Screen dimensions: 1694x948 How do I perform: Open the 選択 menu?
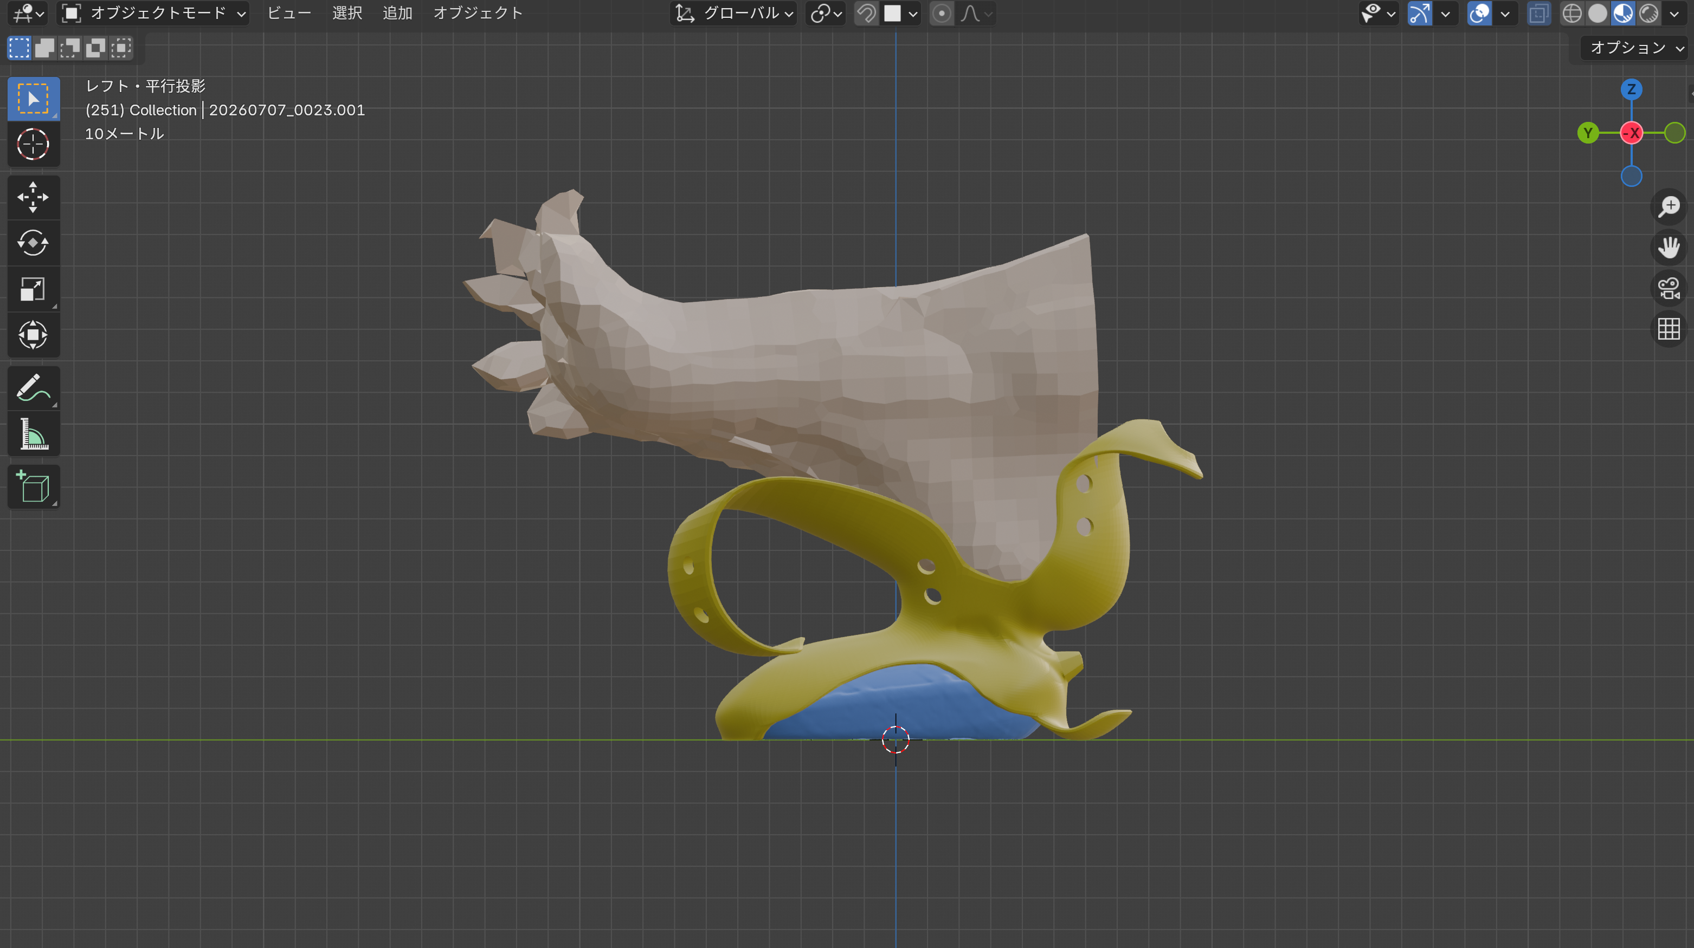(x=347, y=13)
